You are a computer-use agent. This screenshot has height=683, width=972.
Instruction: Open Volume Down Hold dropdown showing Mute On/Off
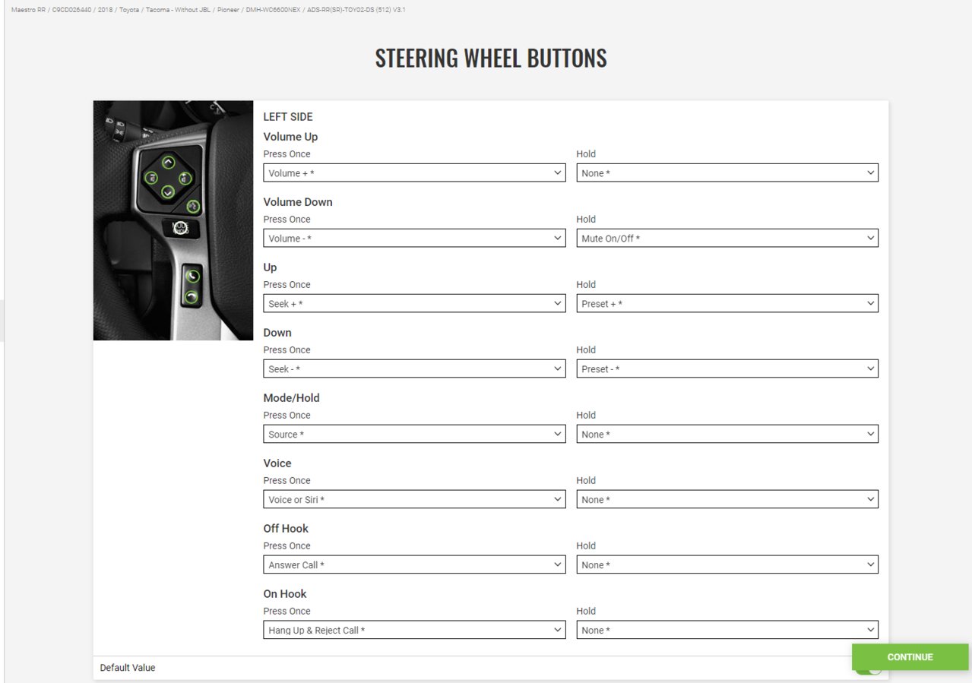pos(727,239)
